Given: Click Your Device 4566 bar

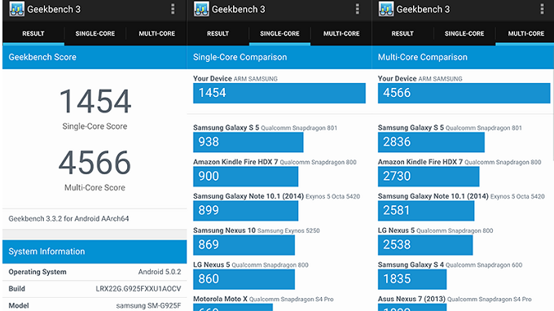Looking at the screenshot, I should (464, 93).
